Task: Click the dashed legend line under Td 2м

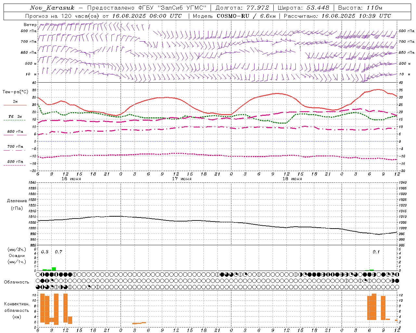Action: (14, 120)
